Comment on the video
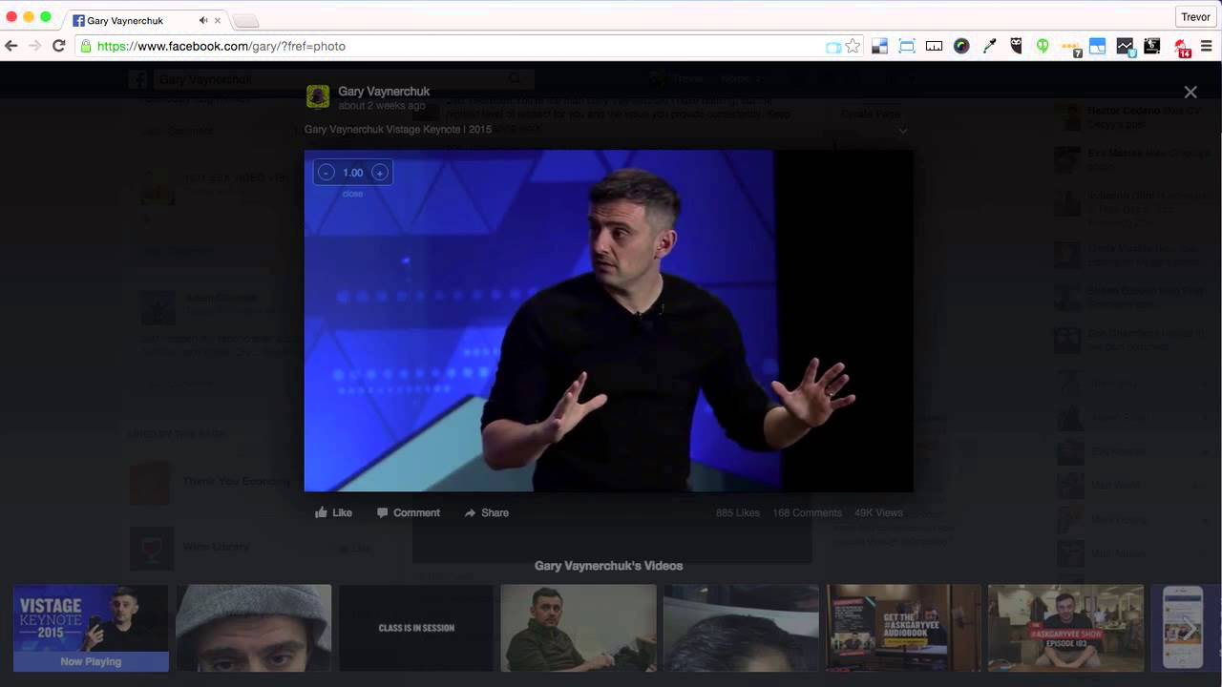 point(409,512)
